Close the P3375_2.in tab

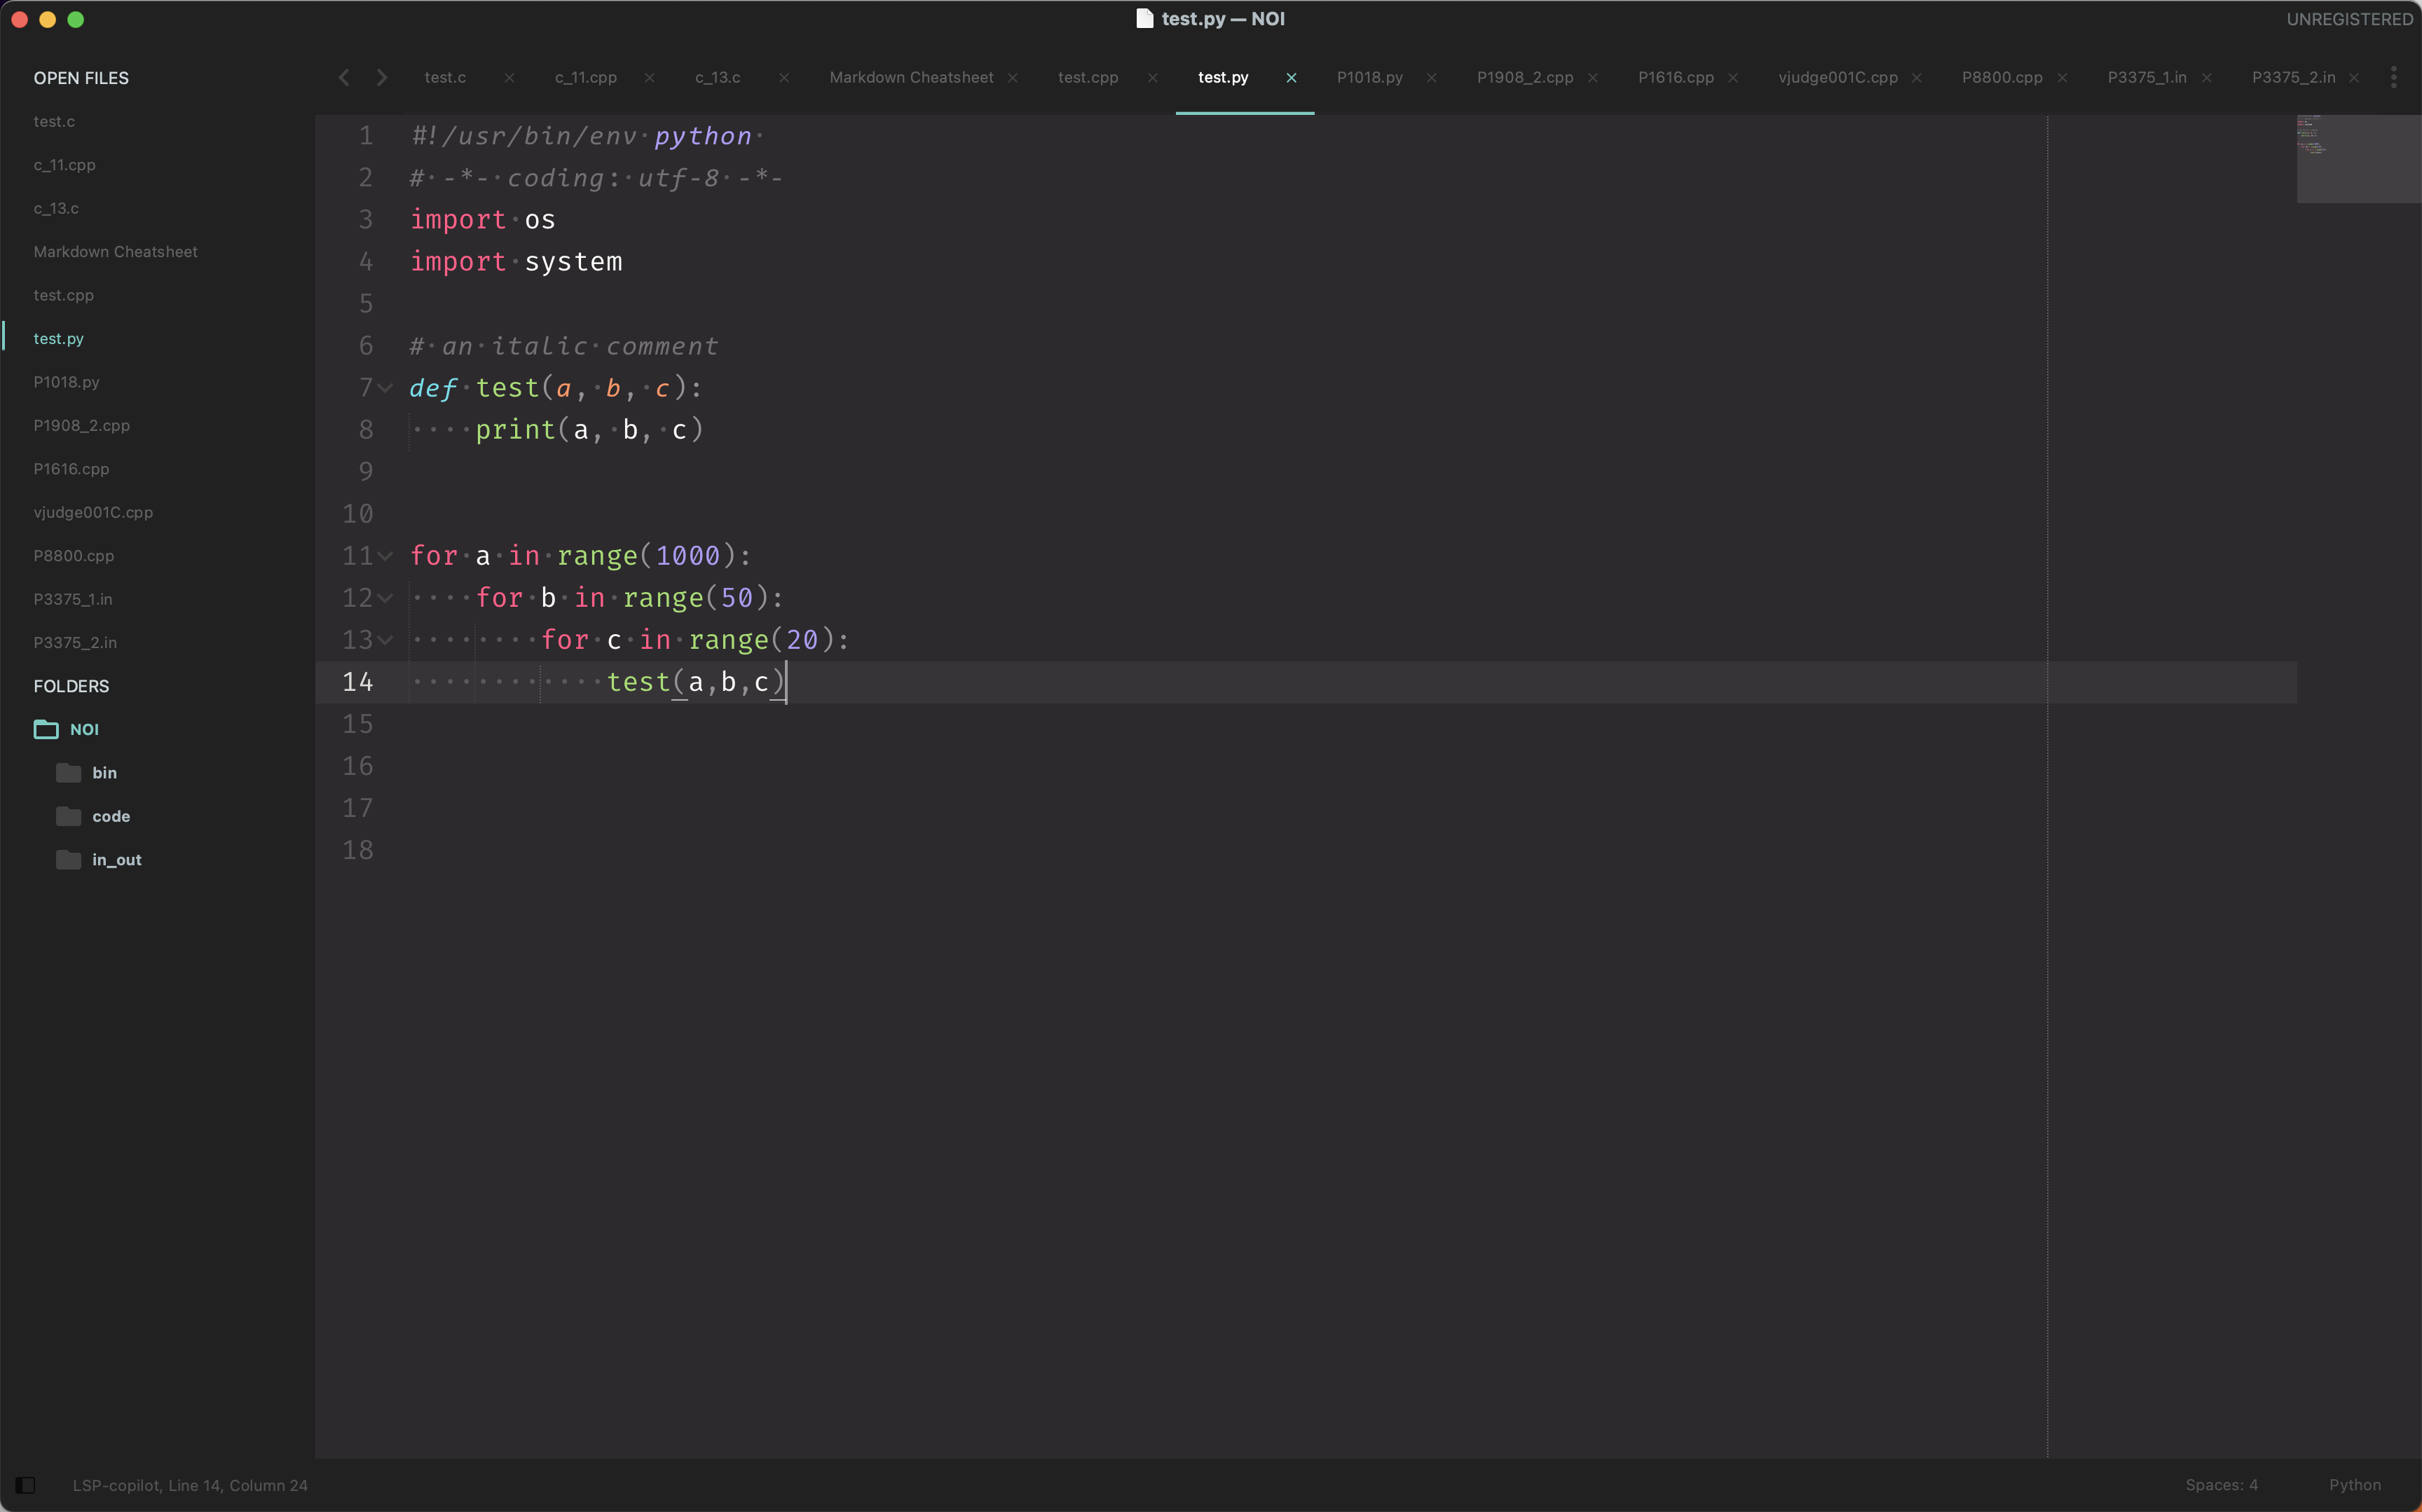click(2354, 77)
